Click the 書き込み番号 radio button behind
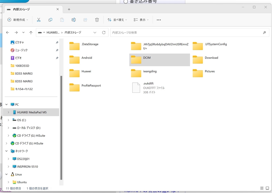272x193 pixels. pos(126,2)
